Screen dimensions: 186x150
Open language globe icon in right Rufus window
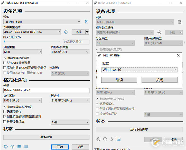pyautogui.click(x=98, y=139)
